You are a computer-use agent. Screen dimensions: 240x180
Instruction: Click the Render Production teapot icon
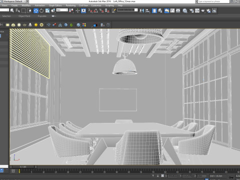click(203, 11)
